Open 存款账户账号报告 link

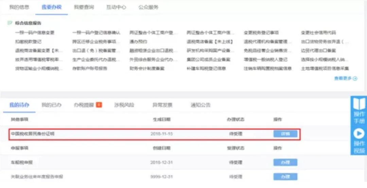89,69
